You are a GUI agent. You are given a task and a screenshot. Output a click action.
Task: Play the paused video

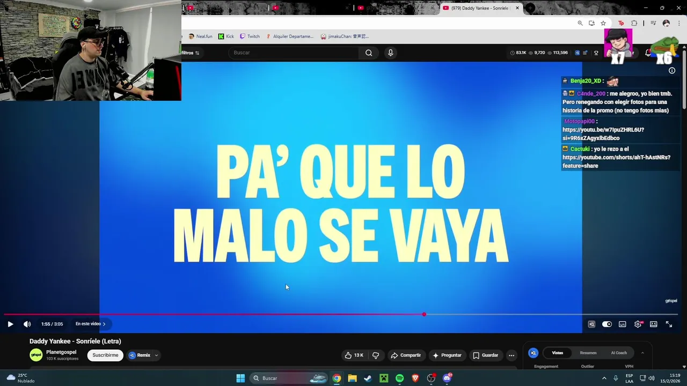10,324
